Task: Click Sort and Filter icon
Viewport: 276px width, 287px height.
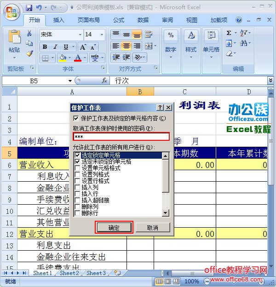Action: [244, 33]
